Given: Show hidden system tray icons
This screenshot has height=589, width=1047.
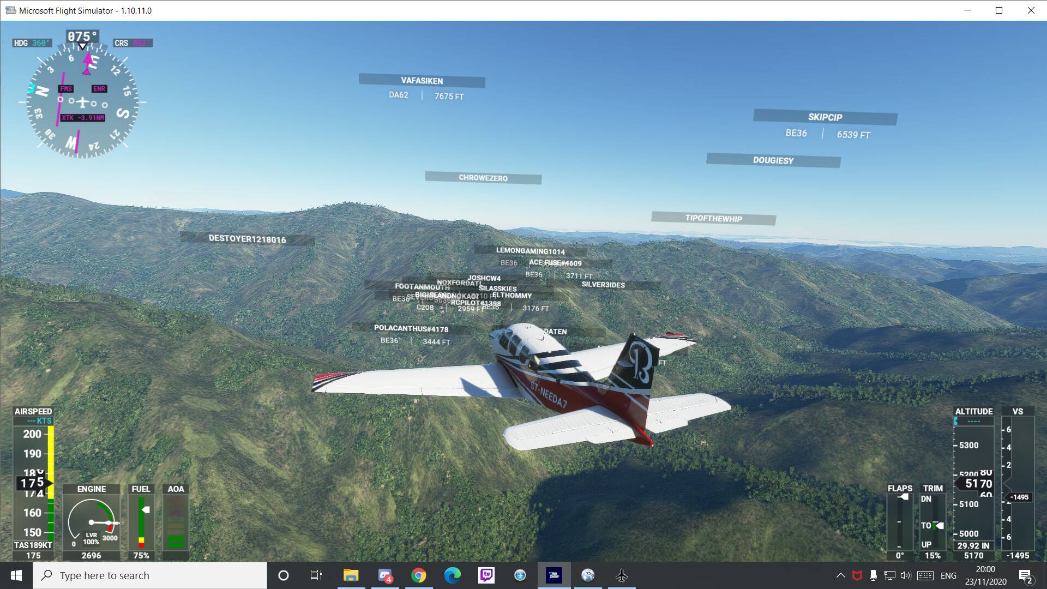Looking at the screenshot, I should [841, 575].
